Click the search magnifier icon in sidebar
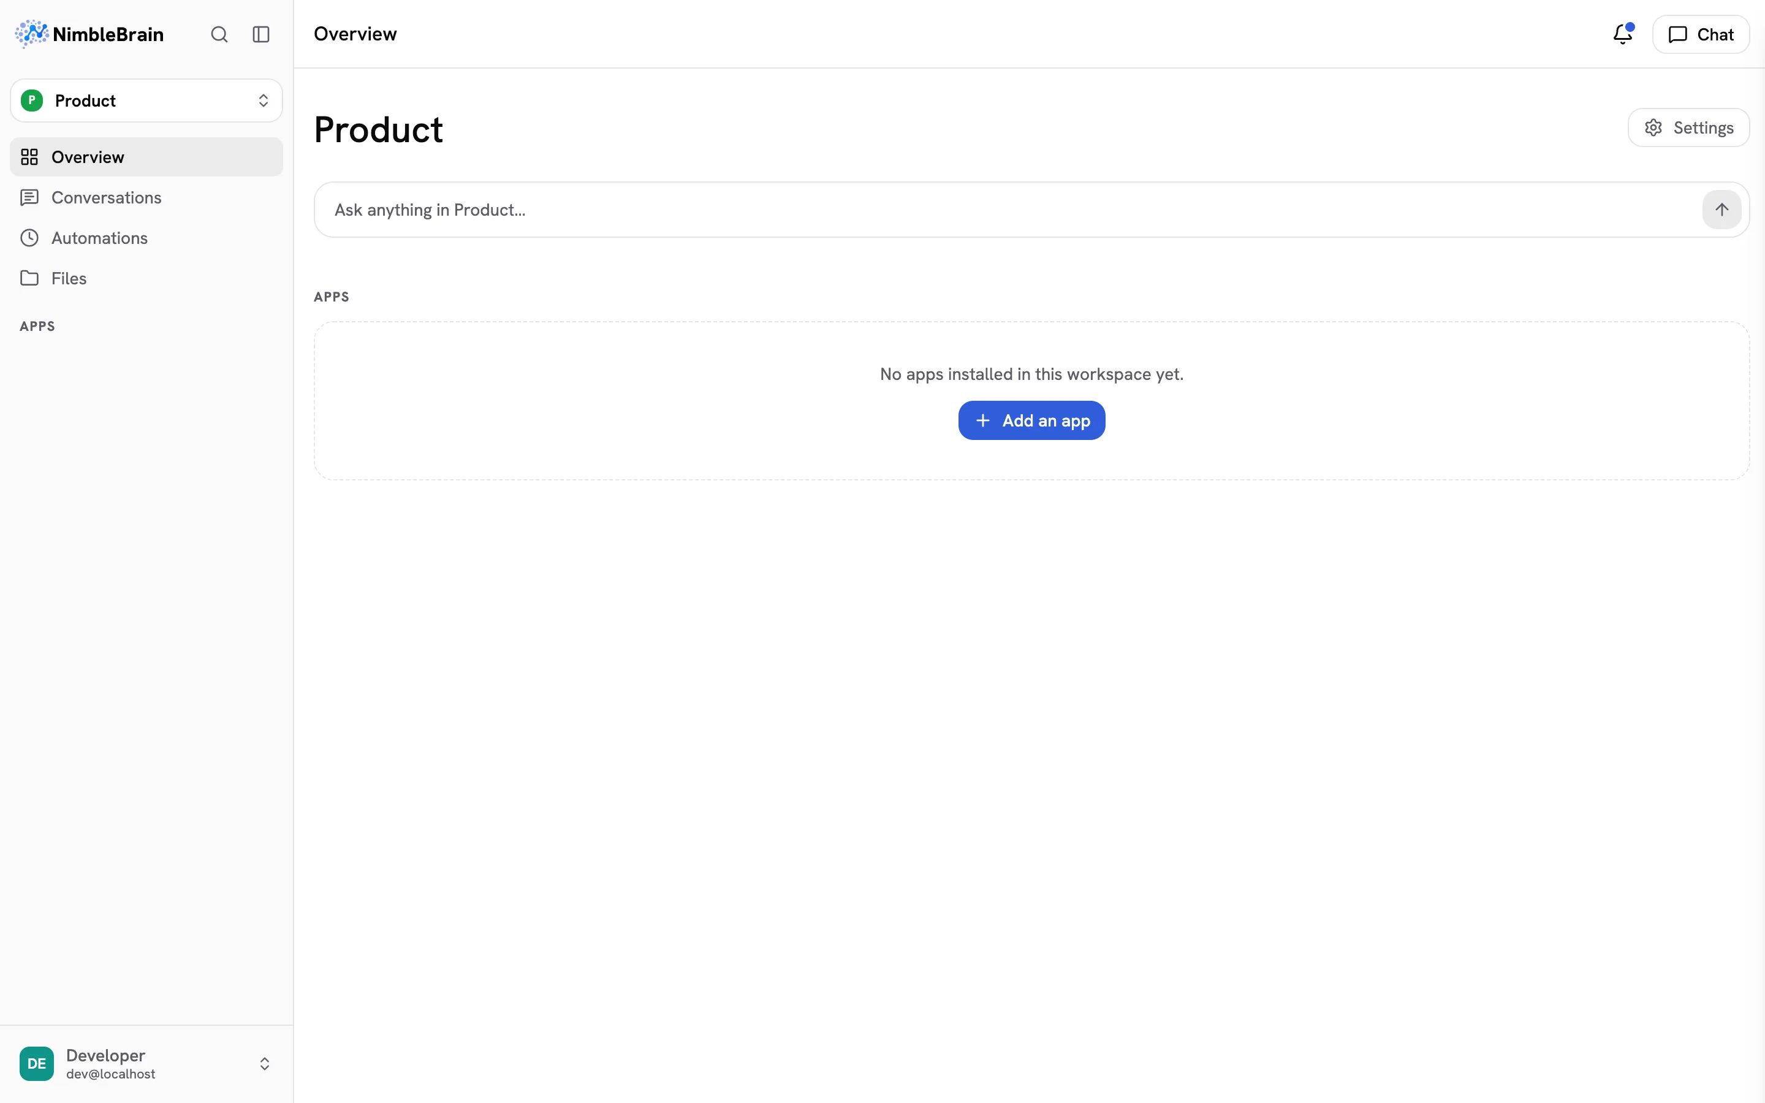Viewport: 1765px width, 1103px height. (x=219, y=34)
